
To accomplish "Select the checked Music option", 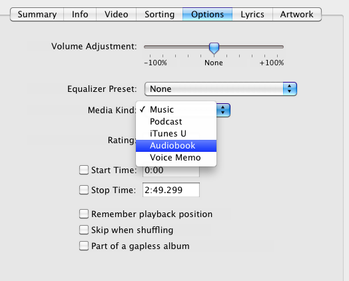I will coord(176,110).
